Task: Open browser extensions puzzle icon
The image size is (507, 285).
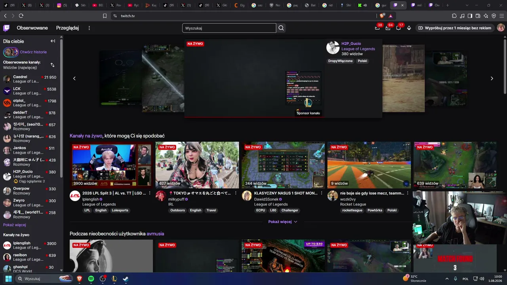Action: coord(454,16)
